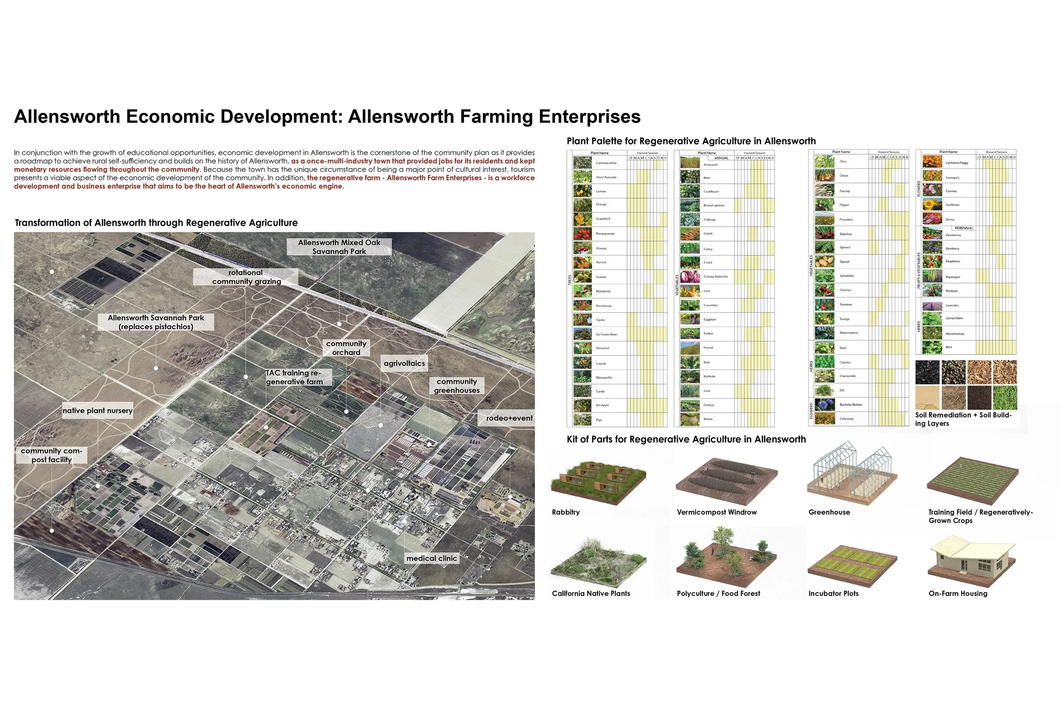The height and width of the screenshot is (709, 1063).
Task: Select the 'Watermelons' plant name
Action: point(848,333)
